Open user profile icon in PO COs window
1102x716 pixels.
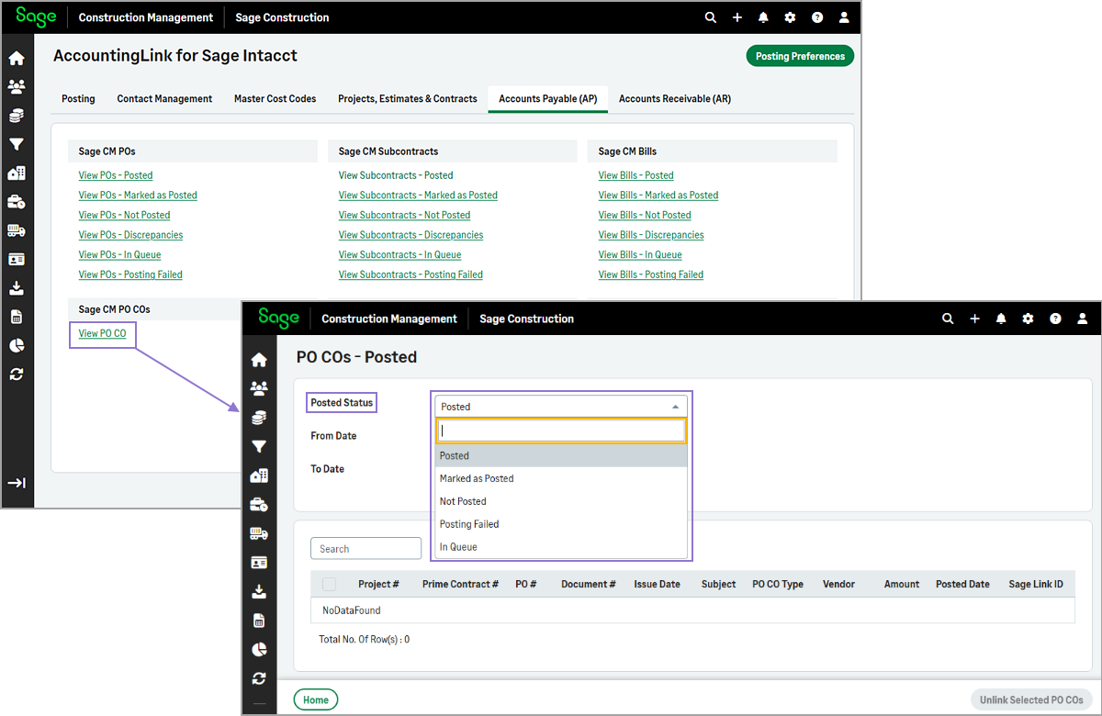1084,319
